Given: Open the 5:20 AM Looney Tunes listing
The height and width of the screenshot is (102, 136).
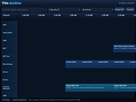Looking at the screenshot, I should (x=105, y=64).
